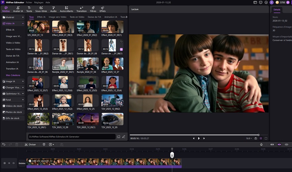
Task: Click the preview progress bar handle
Action: 258,135
